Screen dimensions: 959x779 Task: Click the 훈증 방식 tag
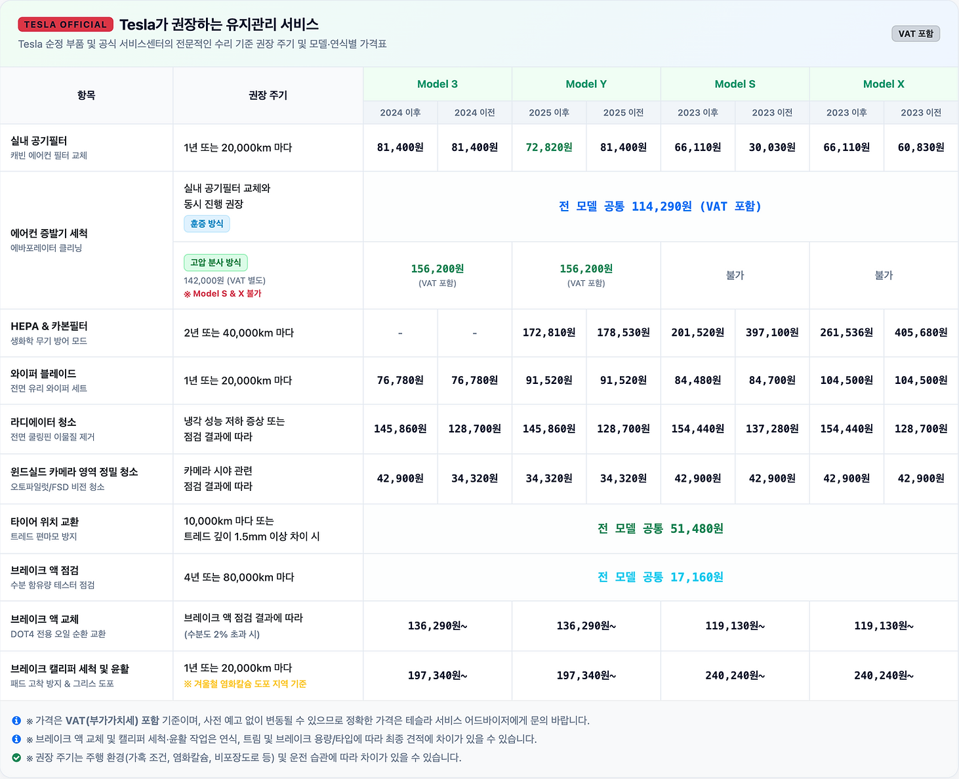coord(207,224)
